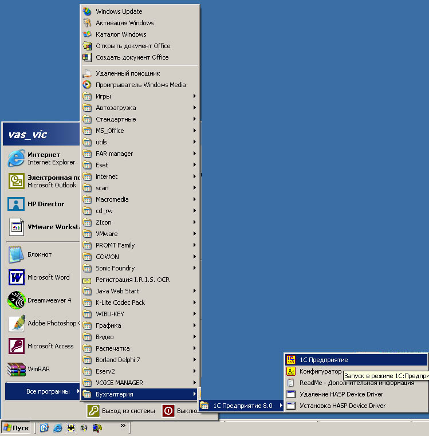This screenshot has height=436, width=429.
Task: Show hidden quick launch items via the chevron
Action: (123, 426)
